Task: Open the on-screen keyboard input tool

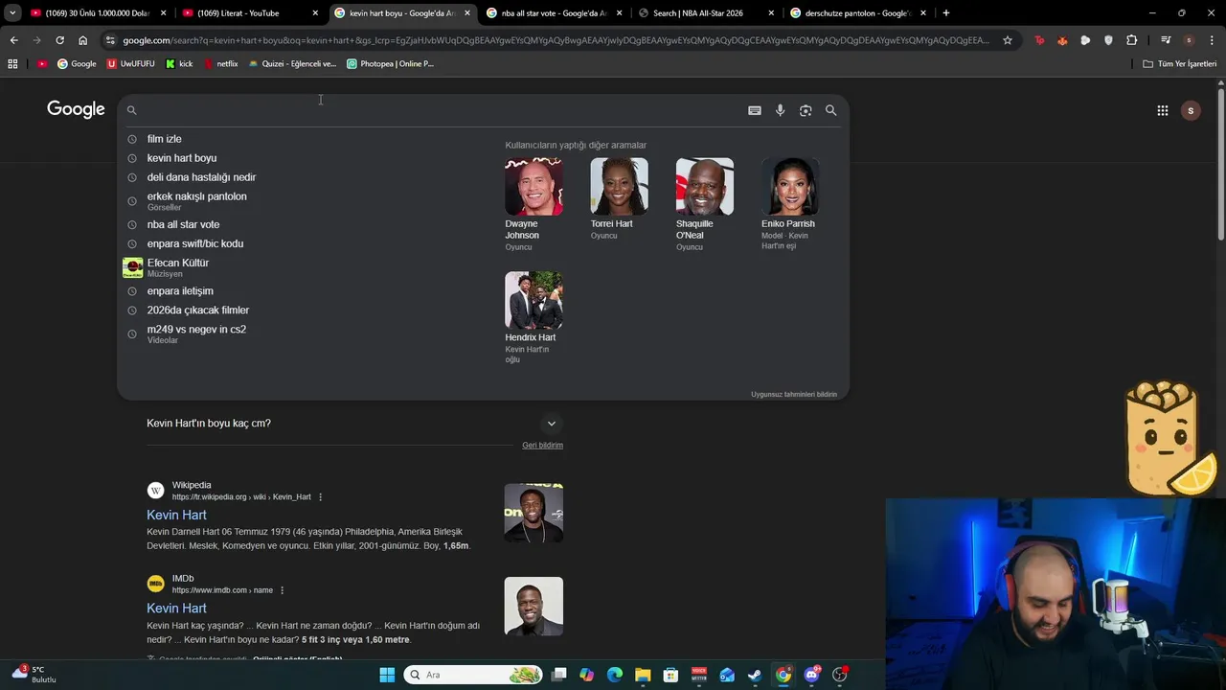Action: pos(755,110)
